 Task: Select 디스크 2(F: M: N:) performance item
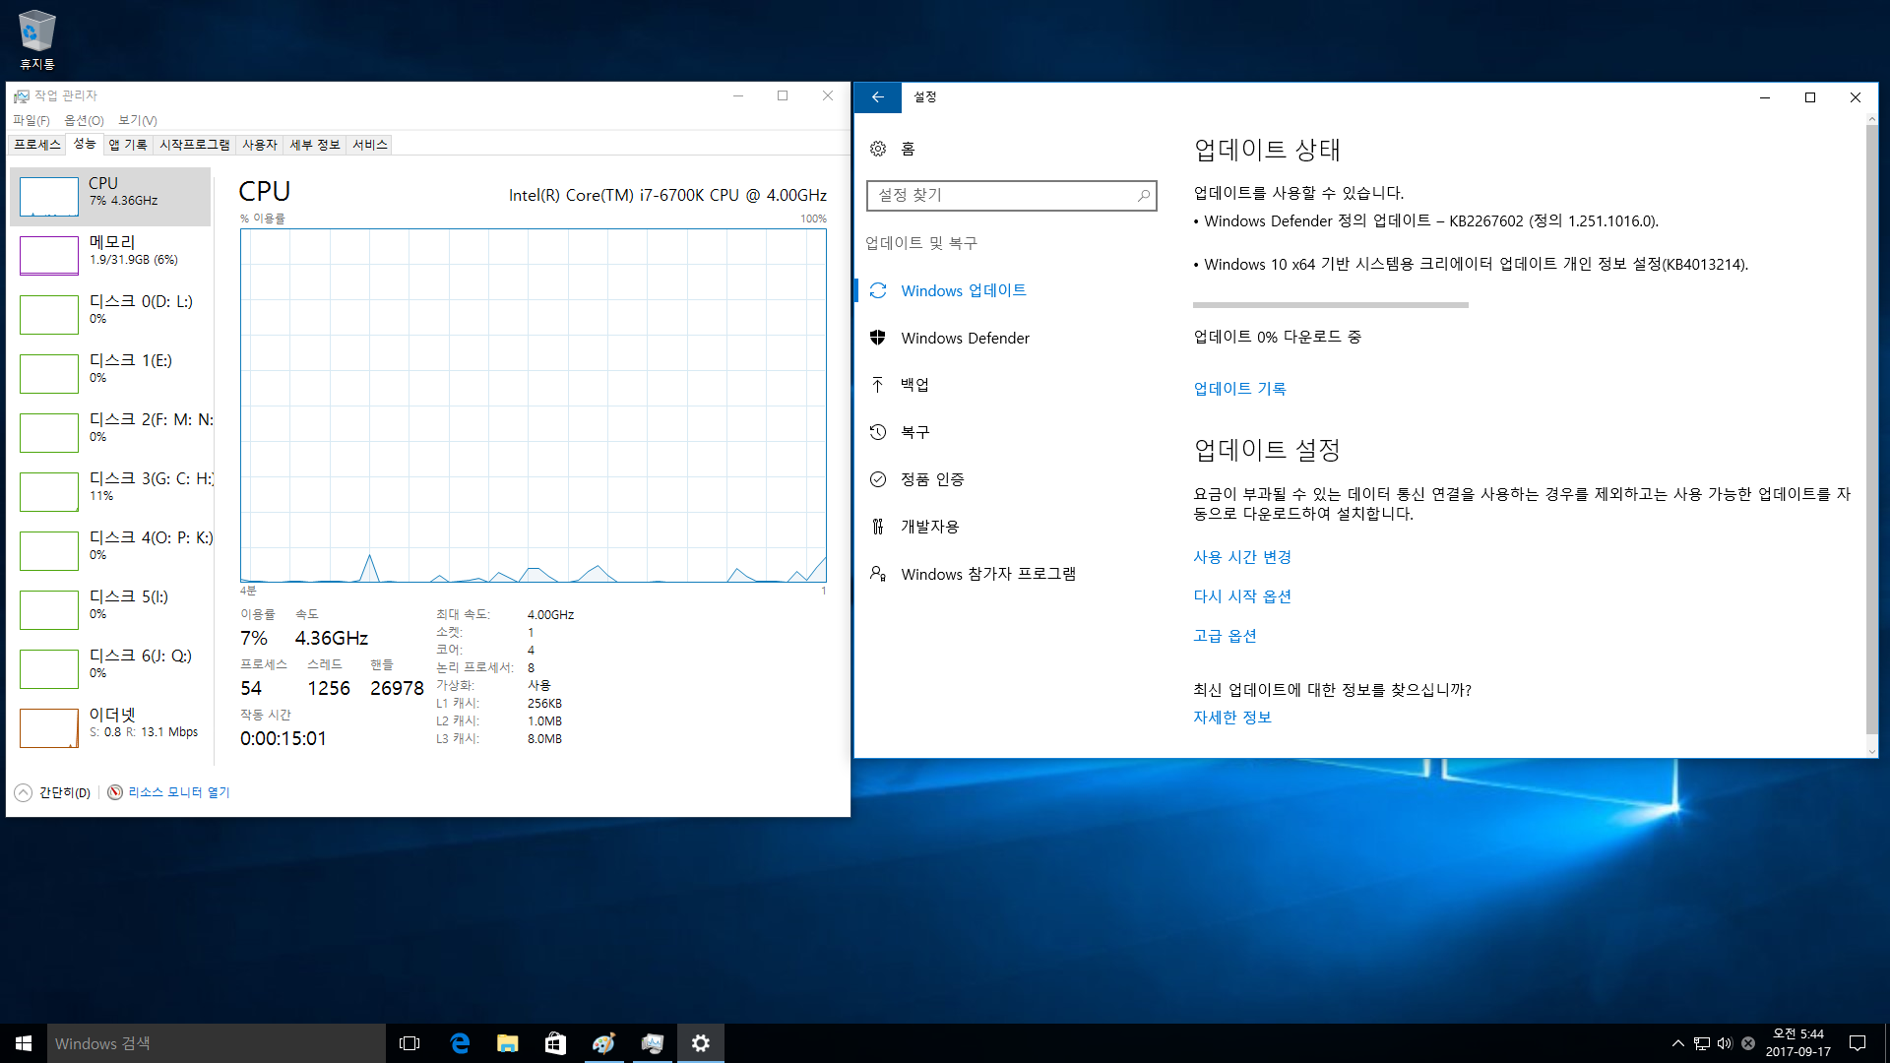coord(110,432)
